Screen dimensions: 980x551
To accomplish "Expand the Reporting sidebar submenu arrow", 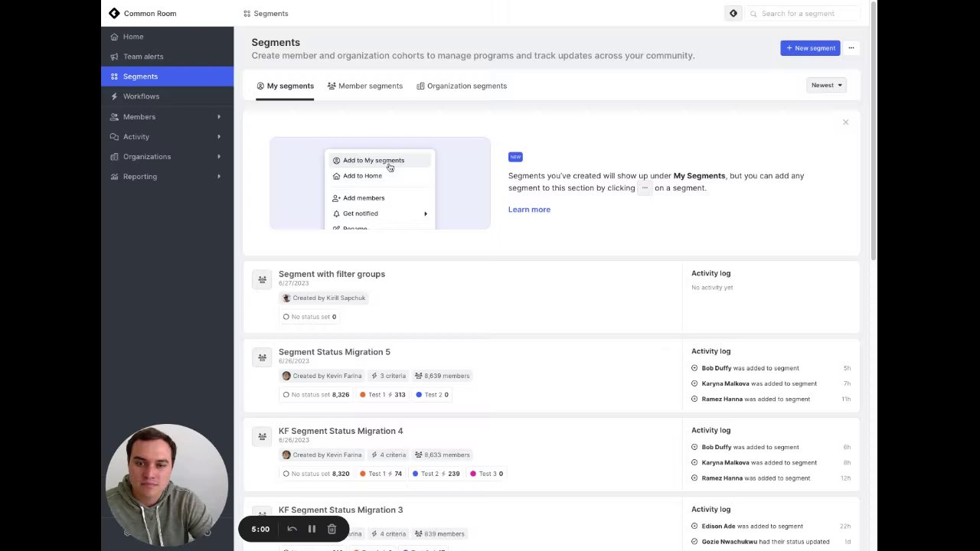I will pyautogui.click(x=219, y=176).
